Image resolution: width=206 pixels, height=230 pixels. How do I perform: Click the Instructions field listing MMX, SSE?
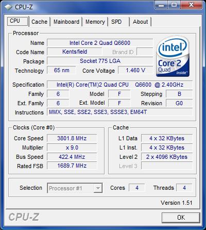coord(120,112)
